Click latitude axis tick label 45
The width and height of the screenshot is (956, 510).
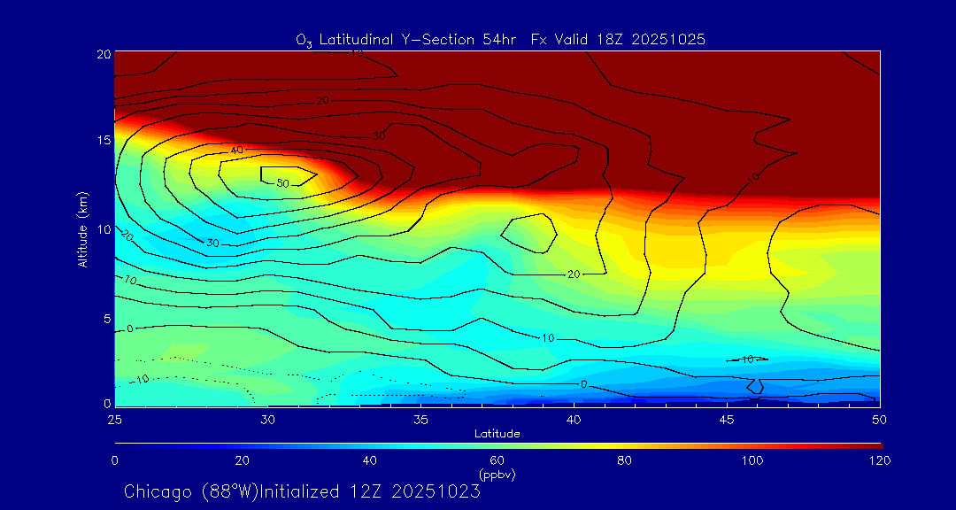click(727, 420)
